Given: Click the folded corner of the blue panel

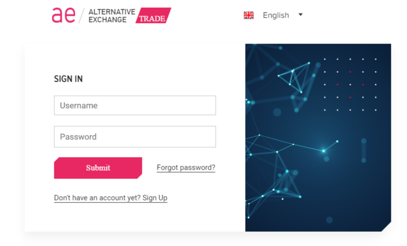Looking at the screenshot, I should click(x=386, y=227).
